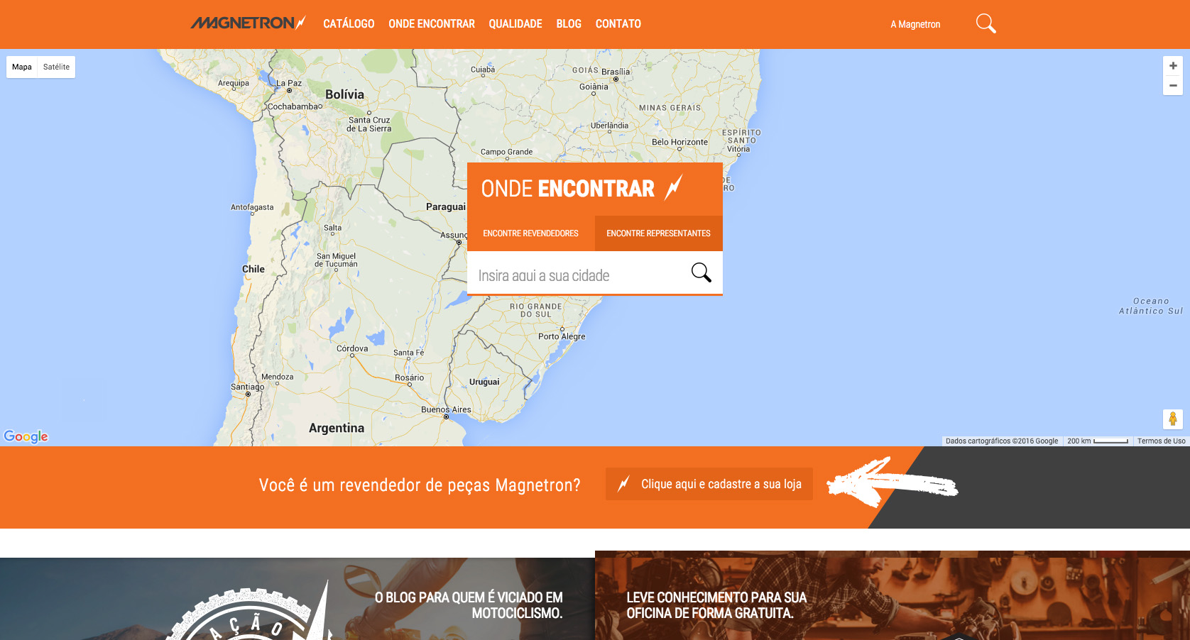Viewport: 1190px width, 640px height.
Task: Open the Contato page
Action: (618, 24)
